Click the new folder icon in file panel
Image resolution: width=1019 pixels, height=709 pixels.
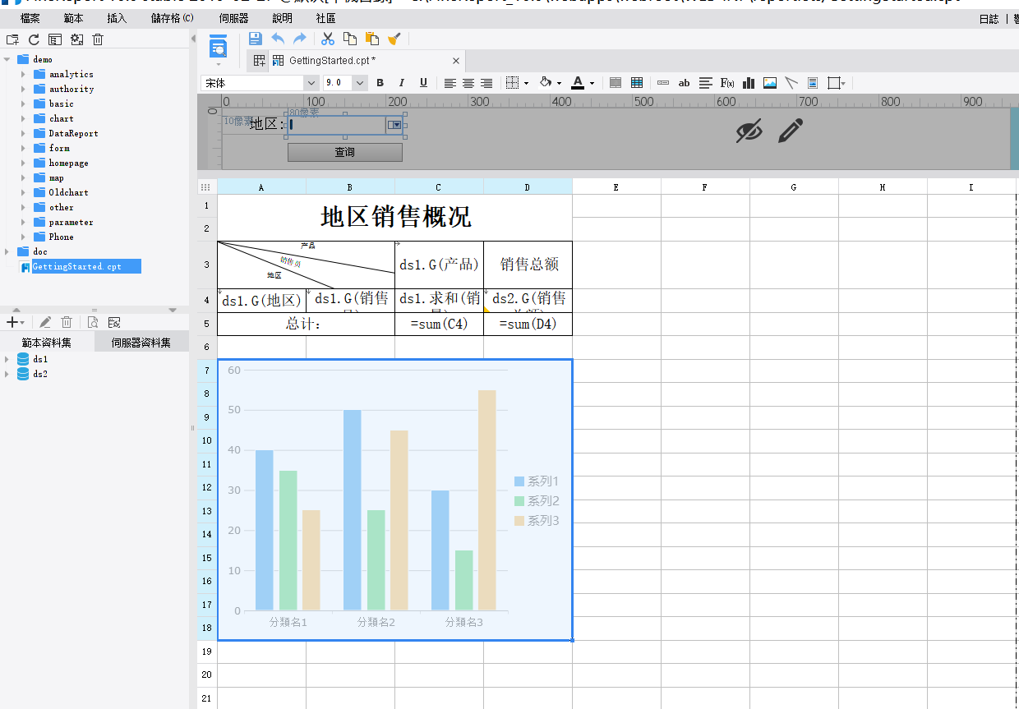tap(12, 39)
